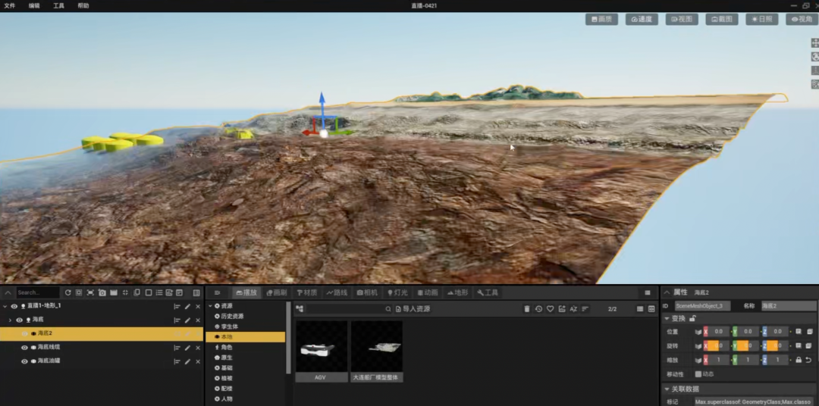Click the move gizmo icon on viewport right edge
Screen dimensions: 819x406
(x=814, y=42)
